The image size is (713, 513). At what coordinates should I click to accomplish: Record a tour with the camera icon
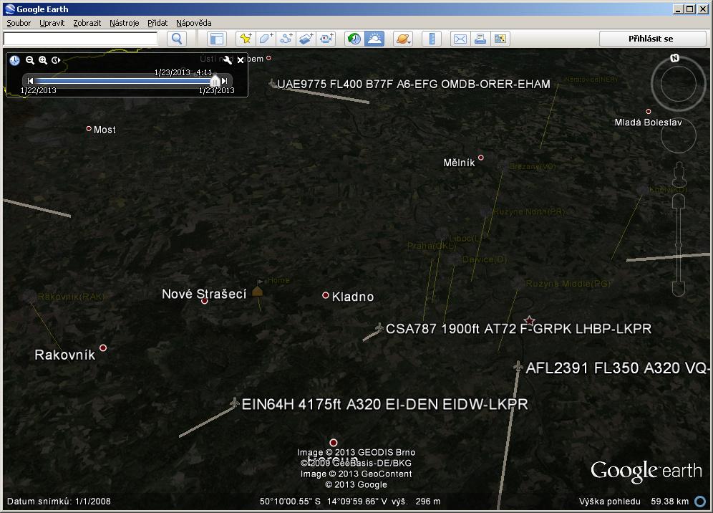(326, 39)
